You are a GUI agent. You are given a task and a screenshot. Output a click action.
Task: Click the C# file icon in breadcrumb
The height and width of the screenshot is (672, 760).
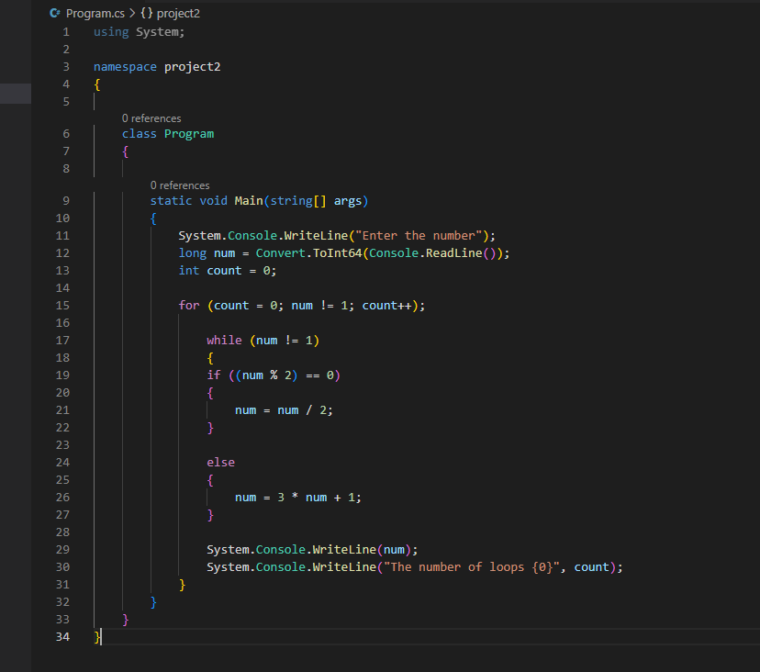coord(55,13)
